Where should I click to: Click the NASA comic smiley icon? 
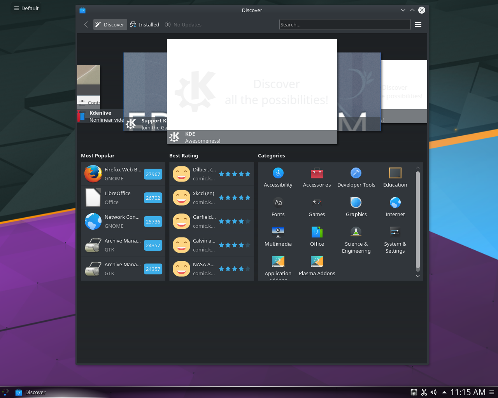(181, 269)
